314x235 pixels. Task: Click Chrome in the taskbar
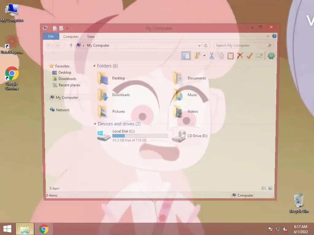pos(44,229)
